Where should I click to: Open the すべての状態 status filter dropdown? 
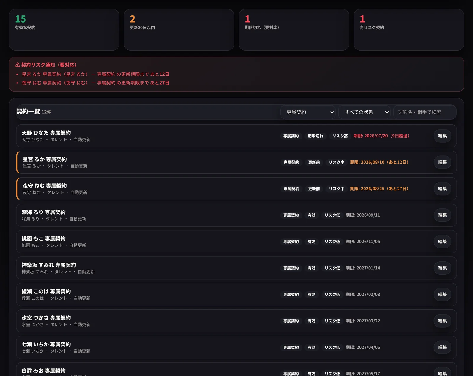tap(365, 112)
